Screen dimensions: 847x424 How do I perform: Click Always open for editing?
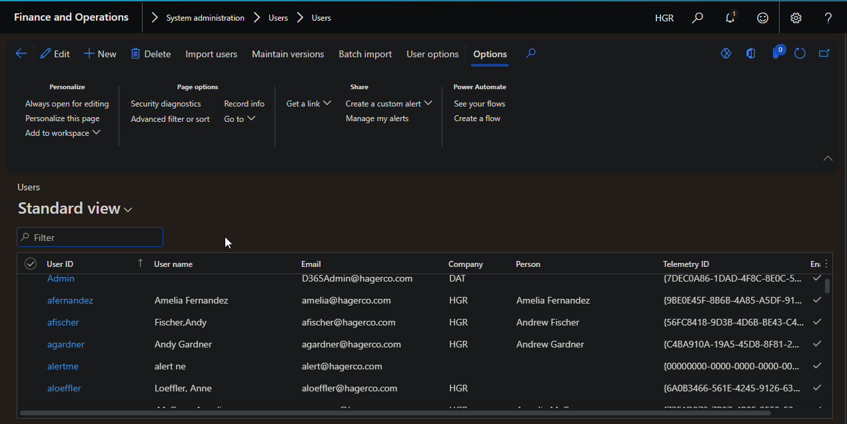tap(67, 104)
